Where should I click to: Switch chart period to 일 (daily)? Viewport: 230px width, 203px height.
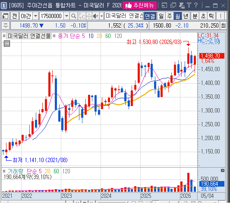(x=161, y=16)
